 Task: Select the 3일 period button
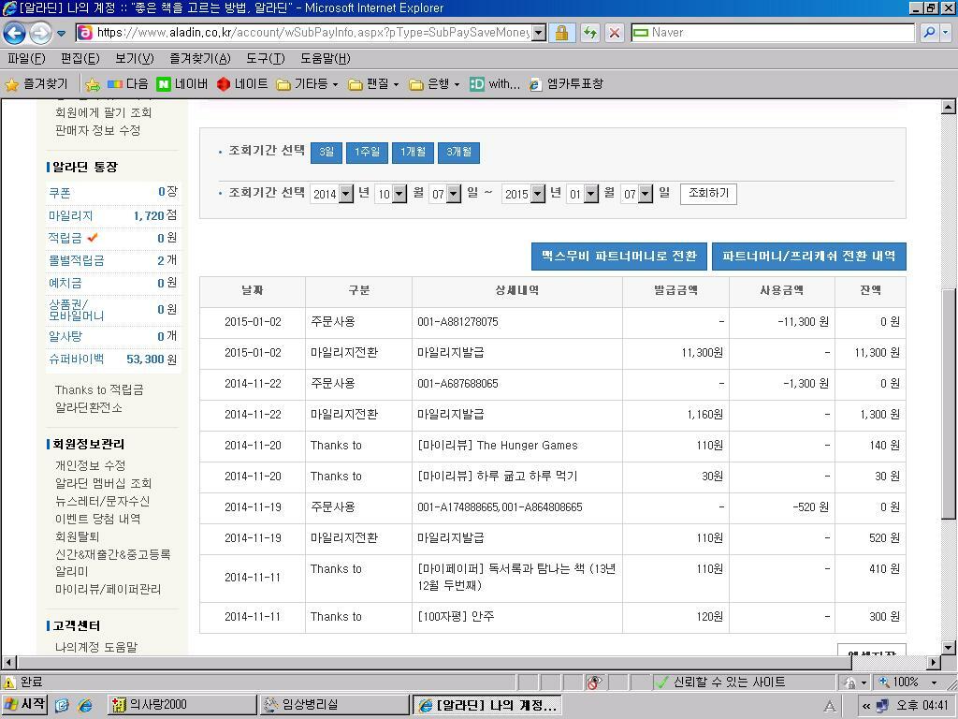327,153
